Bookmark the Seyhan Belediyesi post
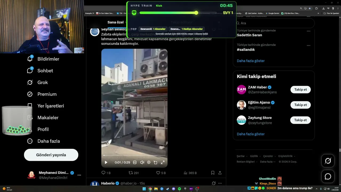The width and height of the screenshot is (341, 192). click(x=213, y=173)
